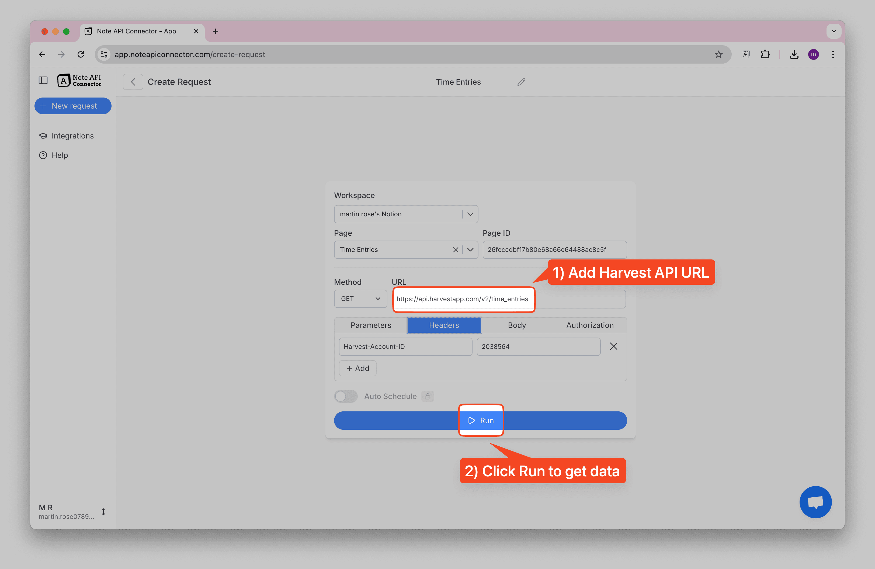Viewport: 875px width, 569px height.
Task: Click browser back arrow
Action: [x=42, y=54]
